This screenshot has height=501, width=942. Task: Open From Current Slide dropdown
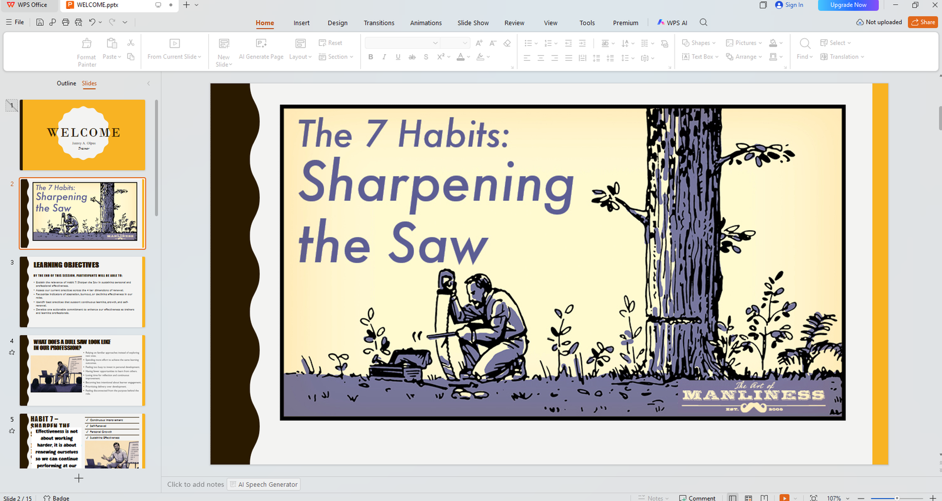tap(174, 57)
